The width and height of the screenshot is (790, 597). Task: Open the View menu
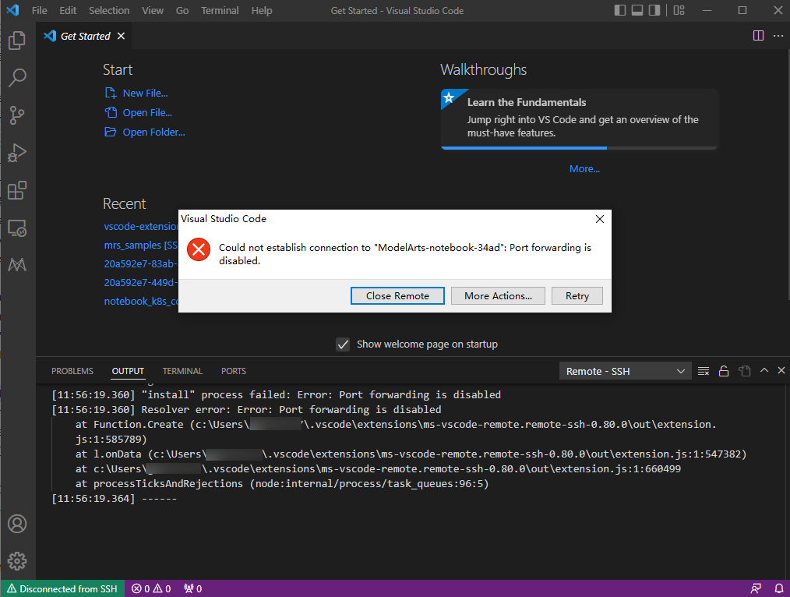[x=152, y=11]
